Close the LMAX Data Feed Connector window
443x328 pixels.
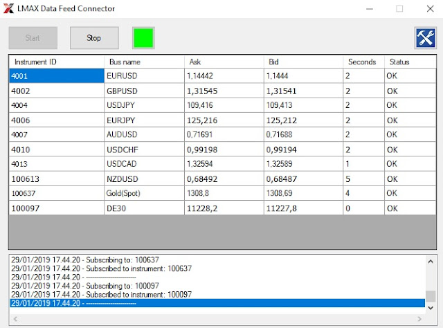[x=430, y=9]
